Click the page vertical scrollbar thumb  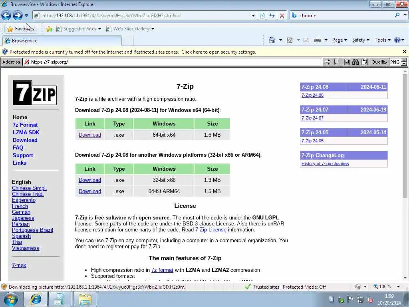[405, 136]
